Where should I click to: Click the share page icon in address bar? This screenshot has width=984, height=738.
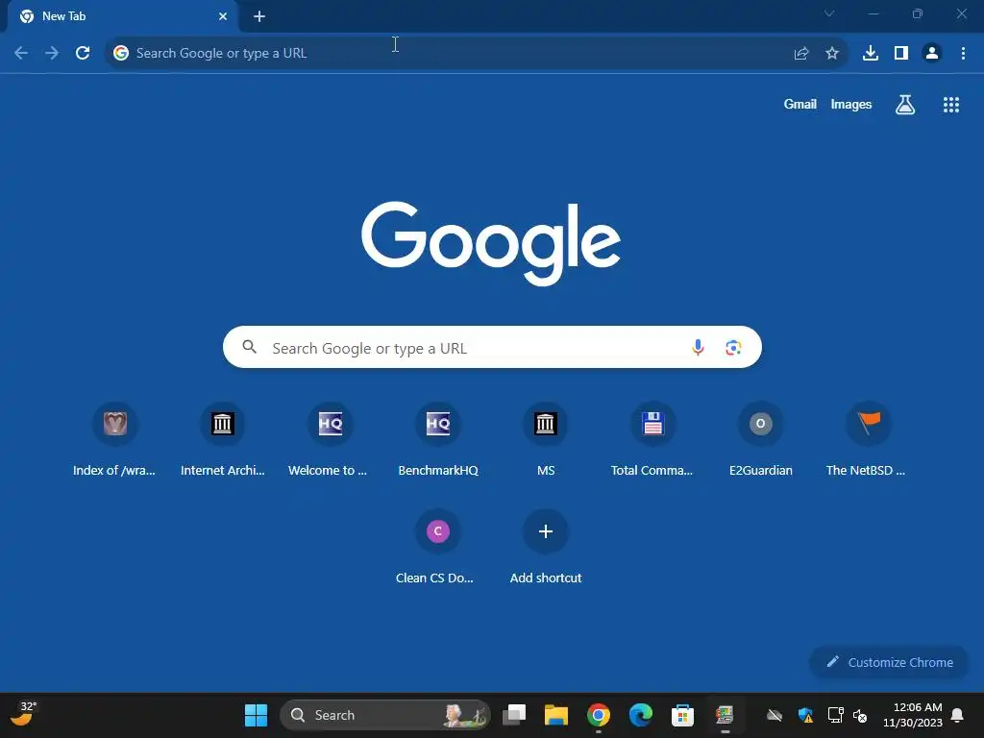[800, 54]
